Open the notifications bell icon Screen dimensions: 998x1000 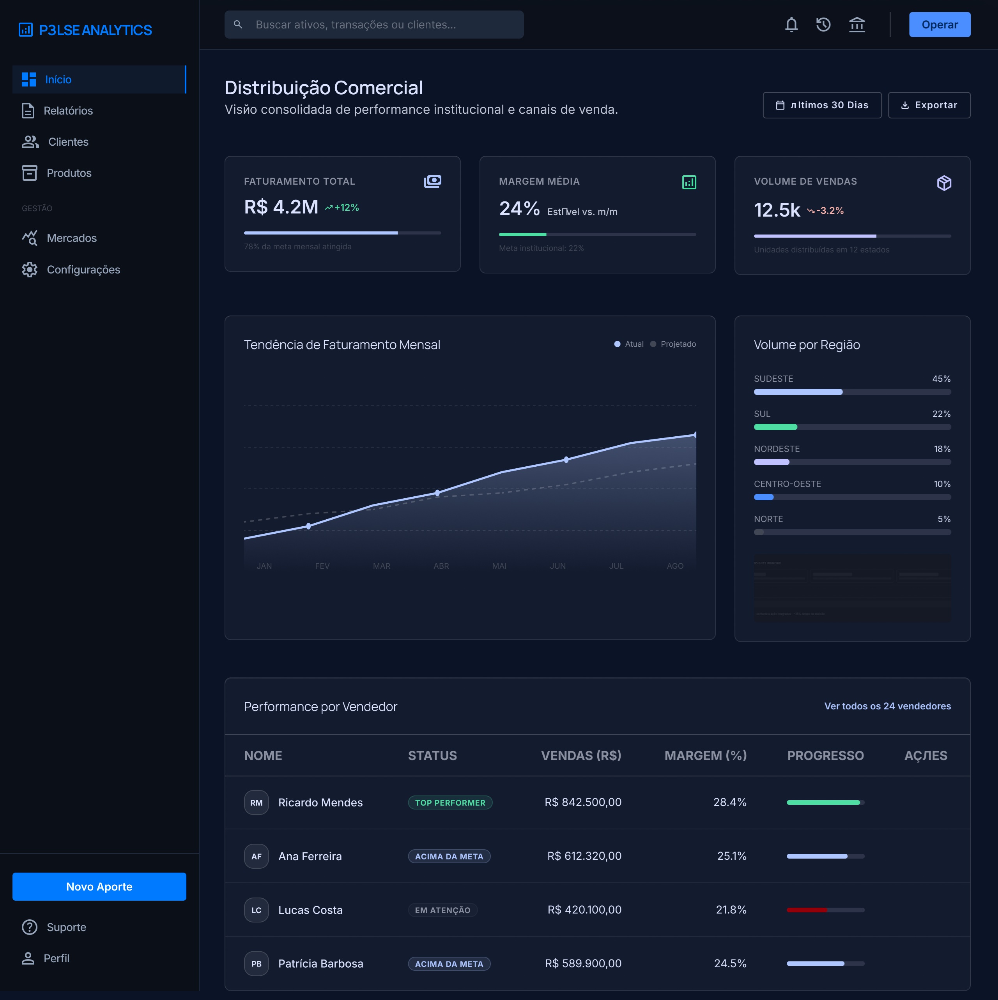(x=791, y=24)
